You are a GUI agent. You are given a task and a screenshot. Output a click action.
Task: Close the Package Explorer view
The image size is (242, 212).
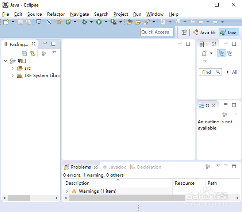34,44
